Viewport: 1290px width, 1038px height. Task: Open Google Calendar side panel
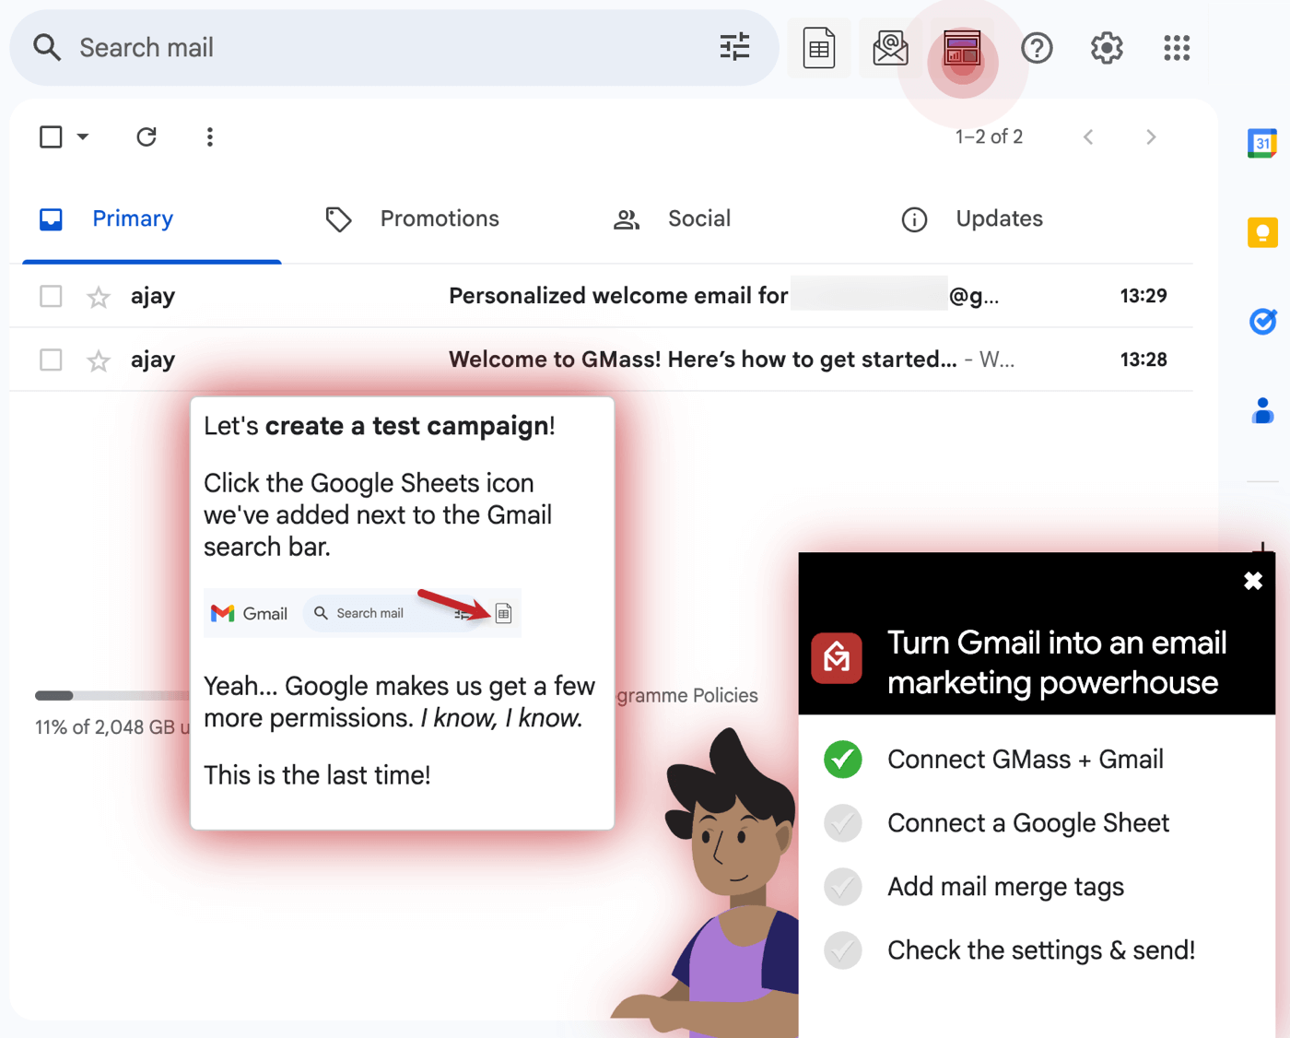pos(1262,143)
